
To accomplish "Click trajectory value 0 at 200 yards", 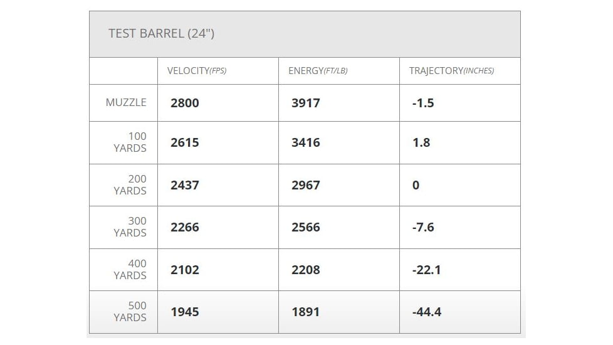I will [x=416, y=185].
